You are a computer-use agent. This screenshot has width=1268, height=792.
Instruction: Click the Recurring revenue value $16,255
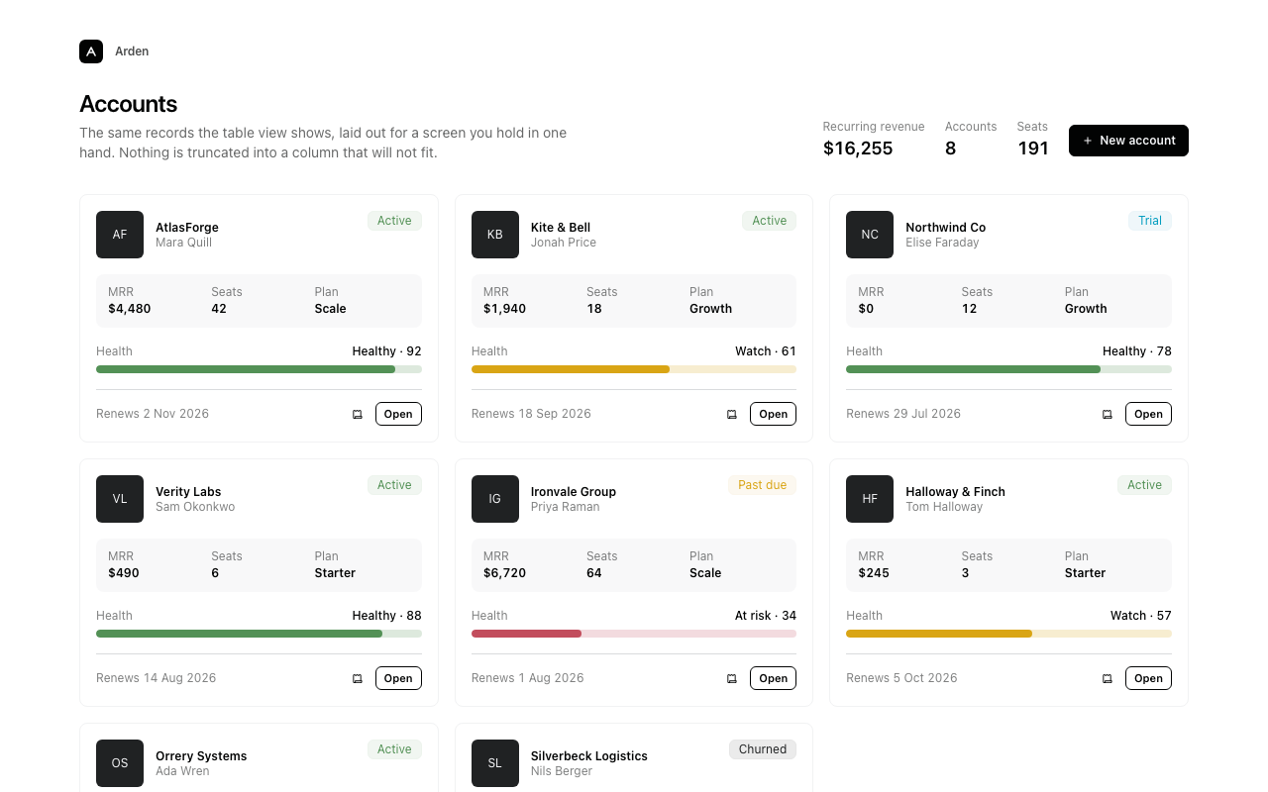point(858,148)
